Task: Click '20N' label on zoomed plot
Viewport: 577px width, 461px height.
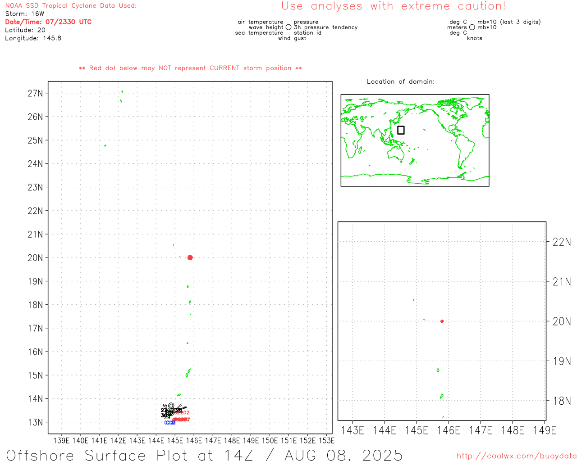Action: (562, 321)
